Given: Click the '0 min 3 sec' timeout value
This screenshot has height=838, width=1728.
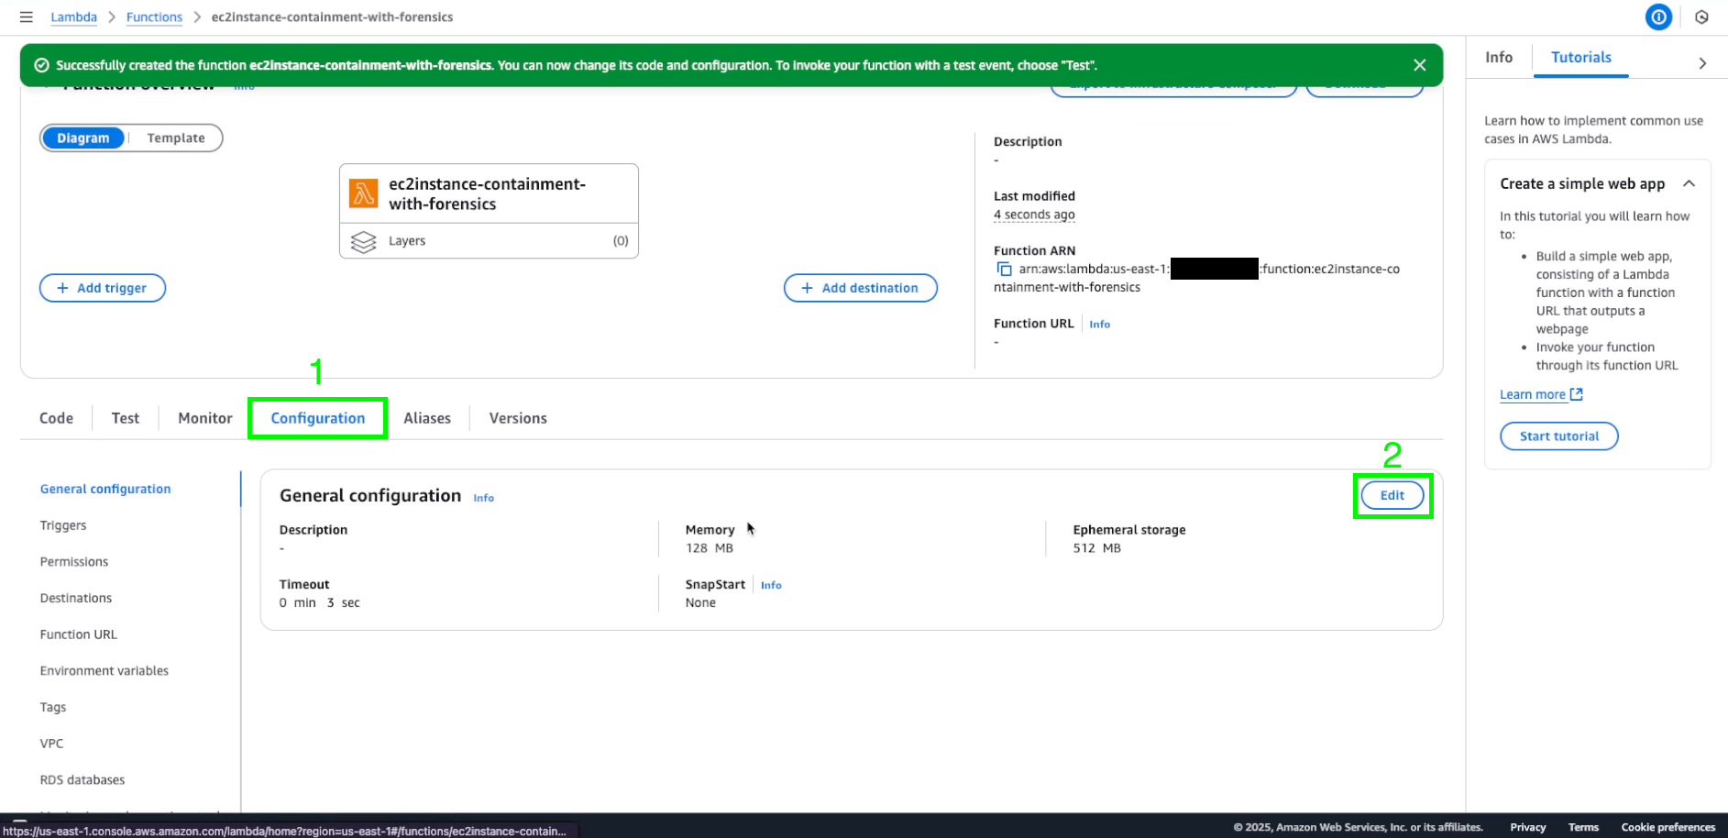Looking at the screenshot, I should click(x=320, y=602).
